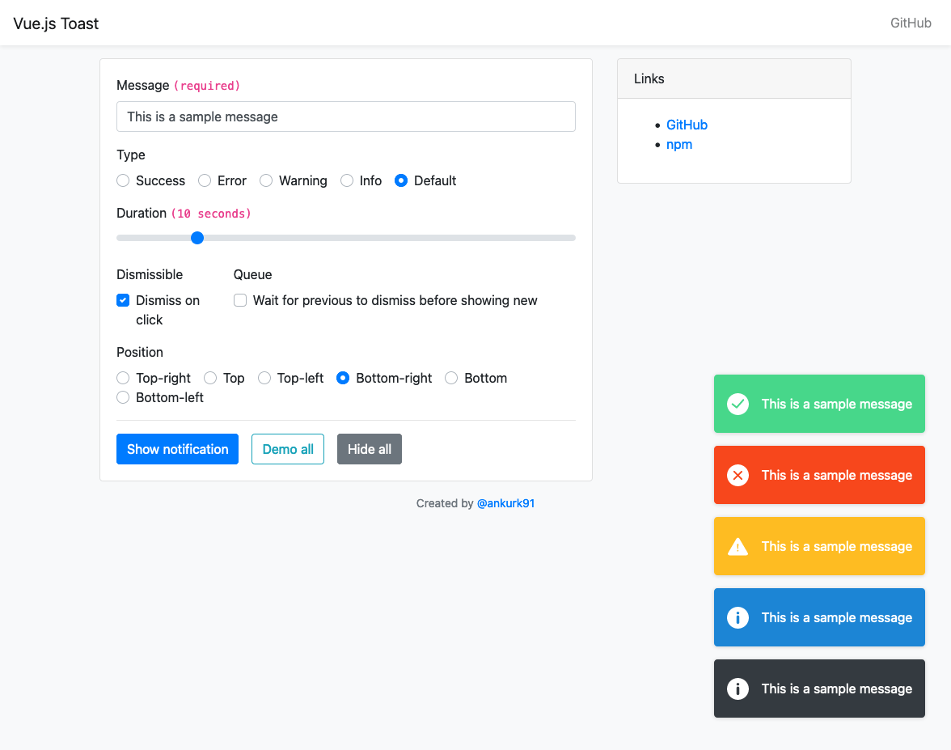Click the warning triangle icon on the yellow toast
951x750 pixels.
pyautogui.click(x=738, y=546)
